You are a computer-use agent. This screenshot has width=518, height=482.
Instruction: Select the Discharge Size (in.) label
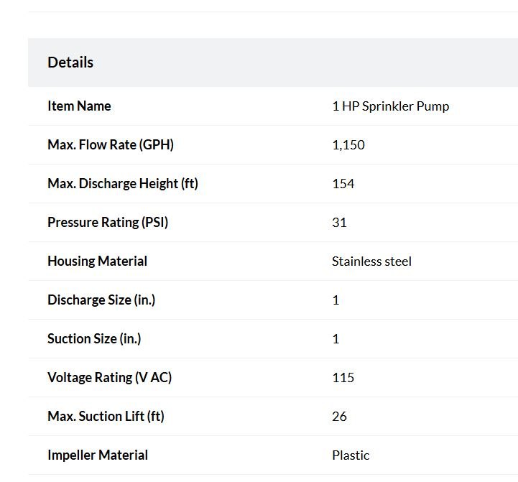pos(101,300)
